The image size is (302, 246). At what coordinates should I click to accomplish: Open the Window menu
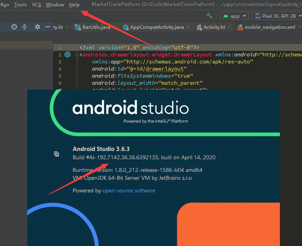(55, 5)
